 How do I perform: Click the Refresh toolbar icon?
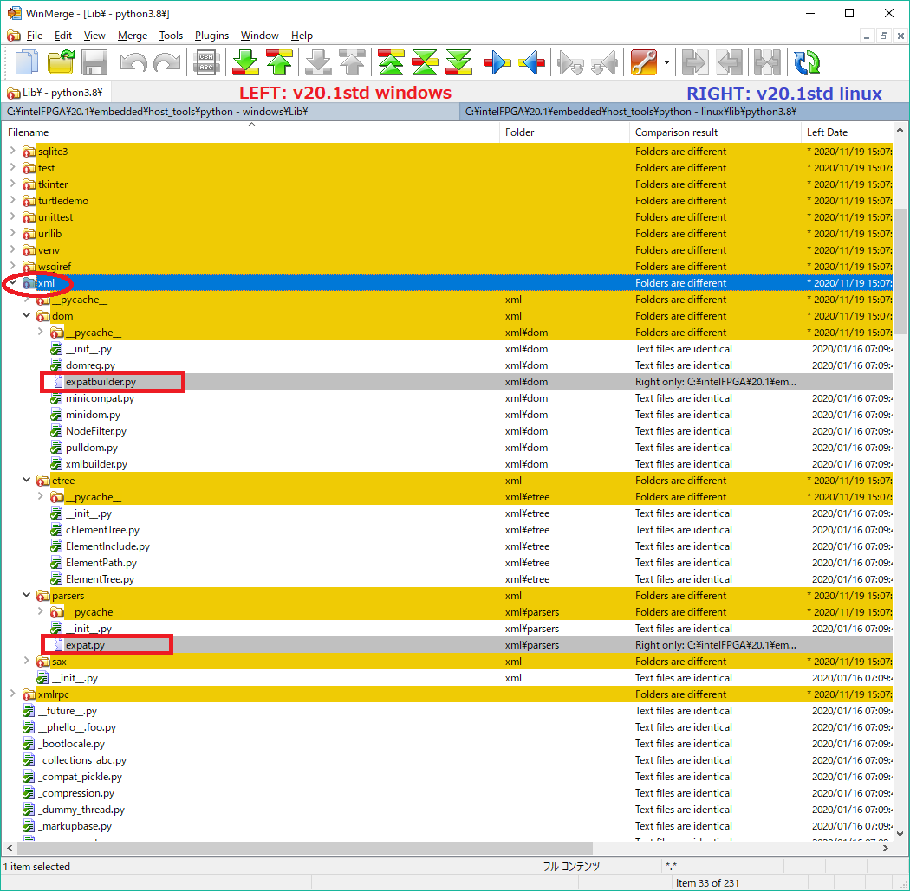click(x=807, y=62)
